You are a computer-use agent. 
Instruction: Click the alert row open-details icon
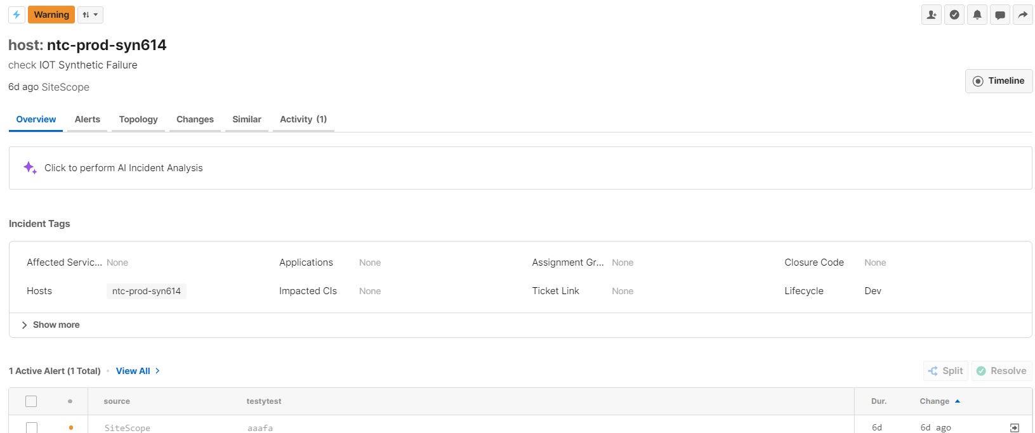coord(1014,428)
